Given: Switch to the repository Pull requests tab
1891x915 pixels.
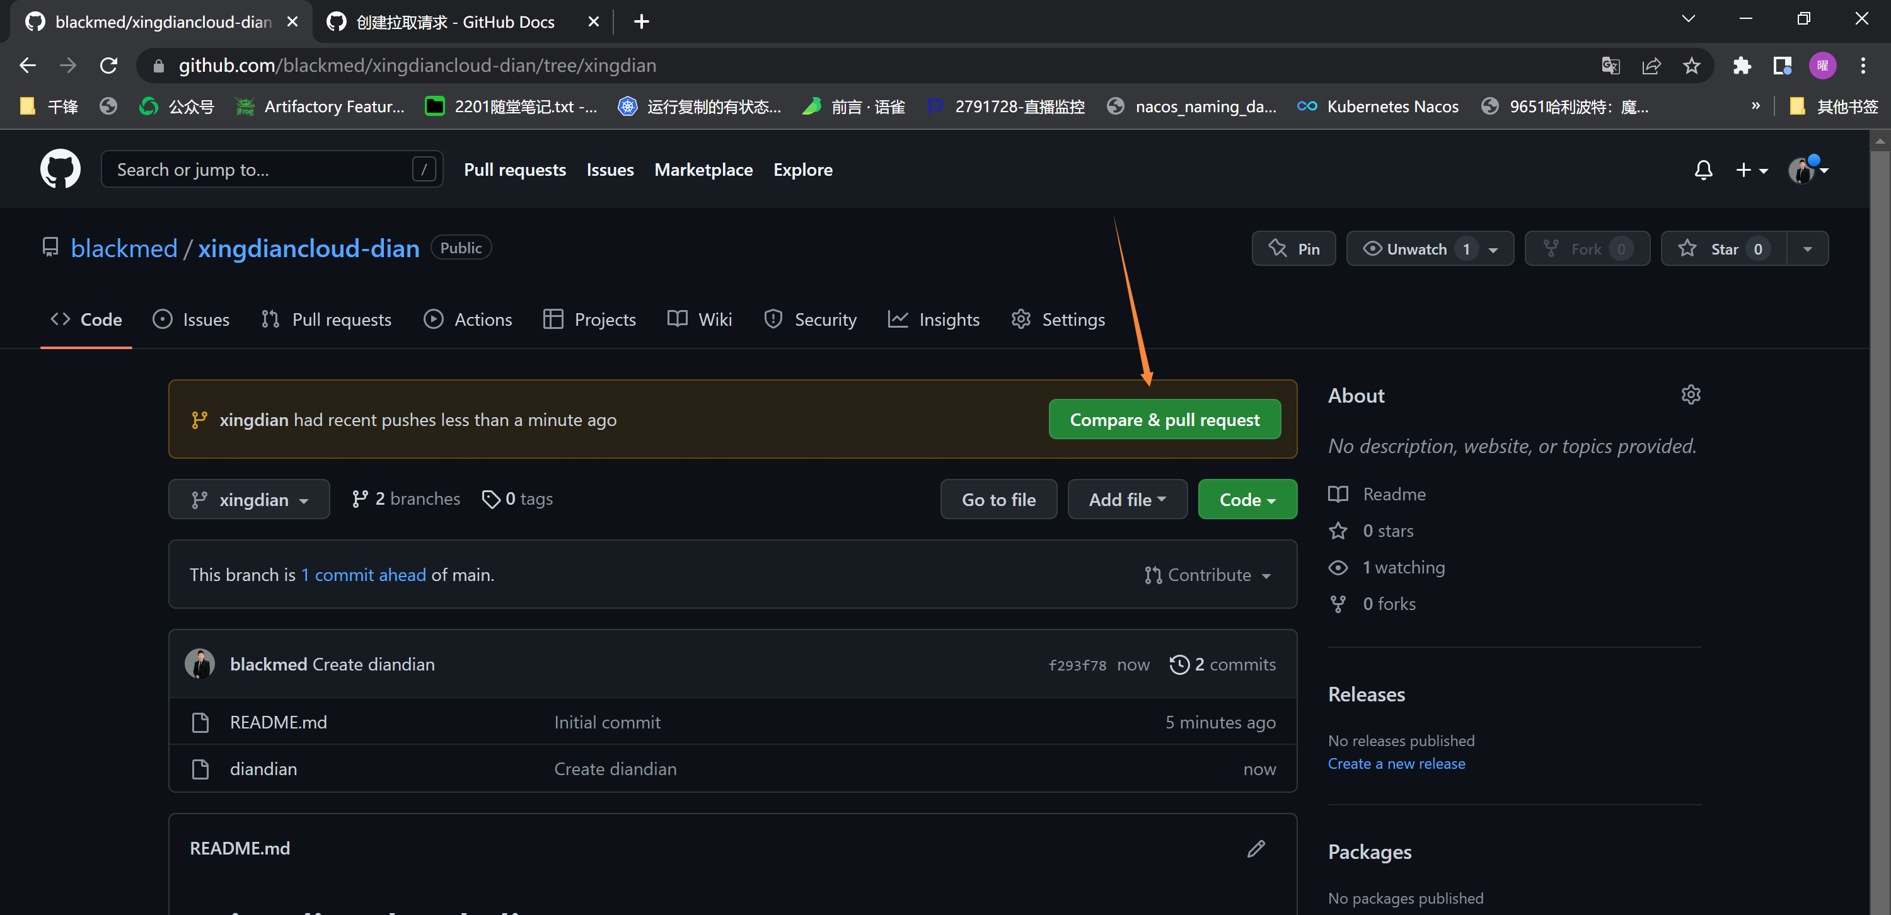Looking at the screenshot, I should tap(327, 319).
